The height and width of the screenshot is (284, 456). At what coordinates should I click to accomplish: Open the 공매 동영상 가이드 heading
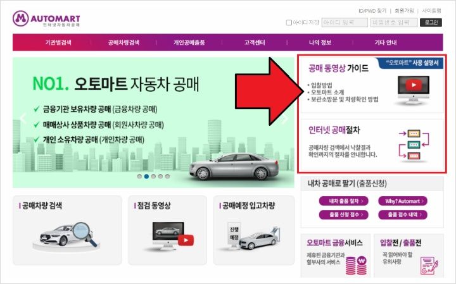[x=338, y=68]
